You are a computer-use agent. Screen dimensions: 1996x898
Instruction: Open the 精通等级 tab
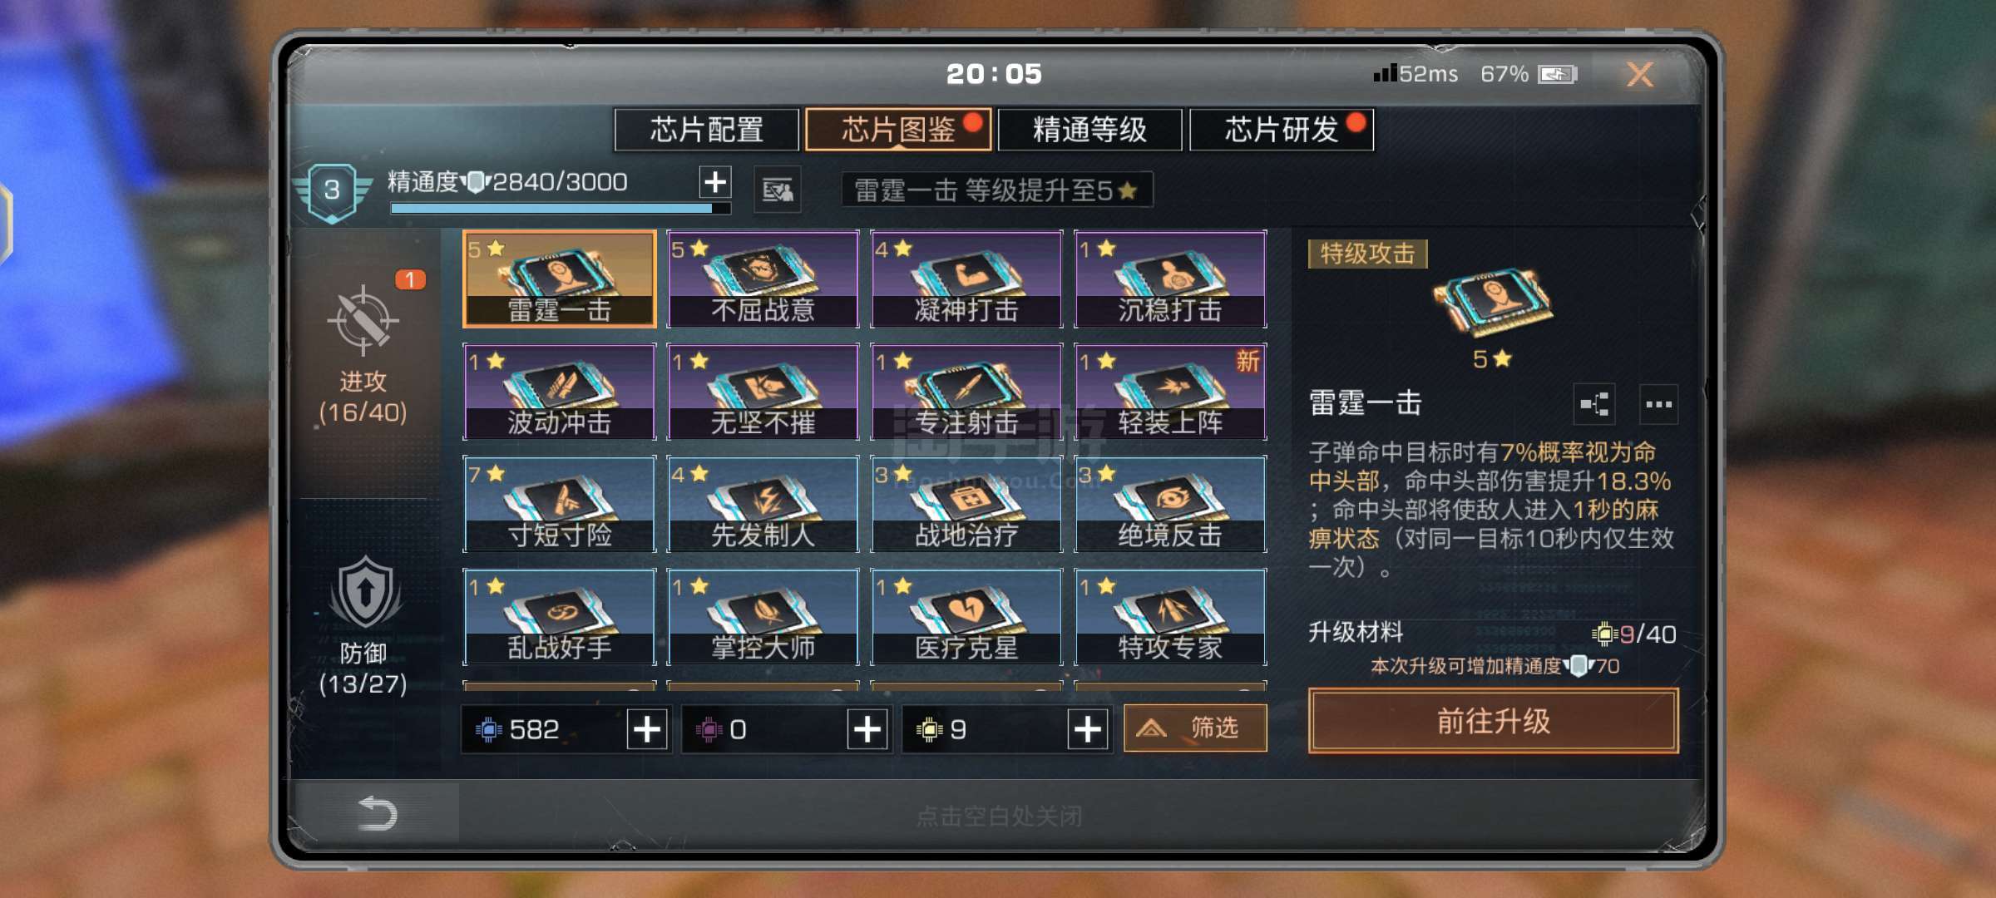tap(1089, 130)
